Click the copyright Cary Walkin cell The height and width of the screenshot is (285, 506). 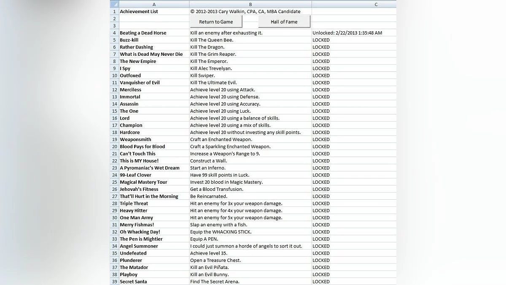click(250, 11)
